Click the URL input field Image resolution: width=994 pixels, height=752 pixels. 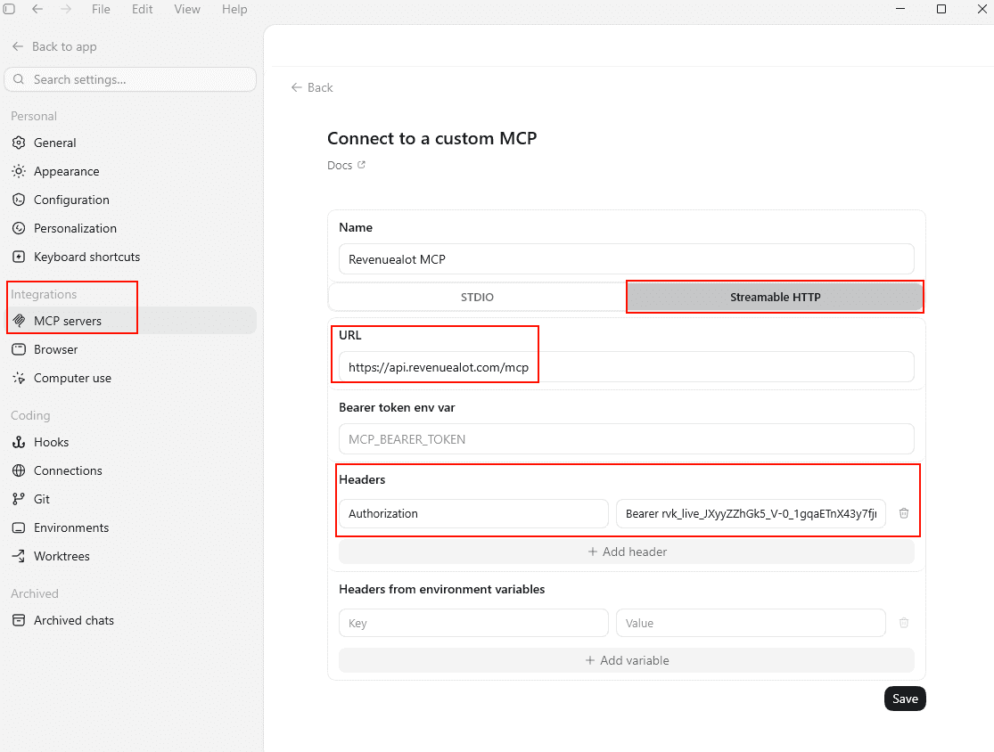[x=627, y=367]
